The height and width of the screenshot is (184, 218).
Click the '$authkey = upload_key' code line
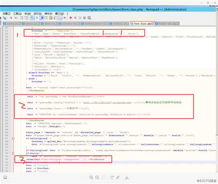click(81, 141)
